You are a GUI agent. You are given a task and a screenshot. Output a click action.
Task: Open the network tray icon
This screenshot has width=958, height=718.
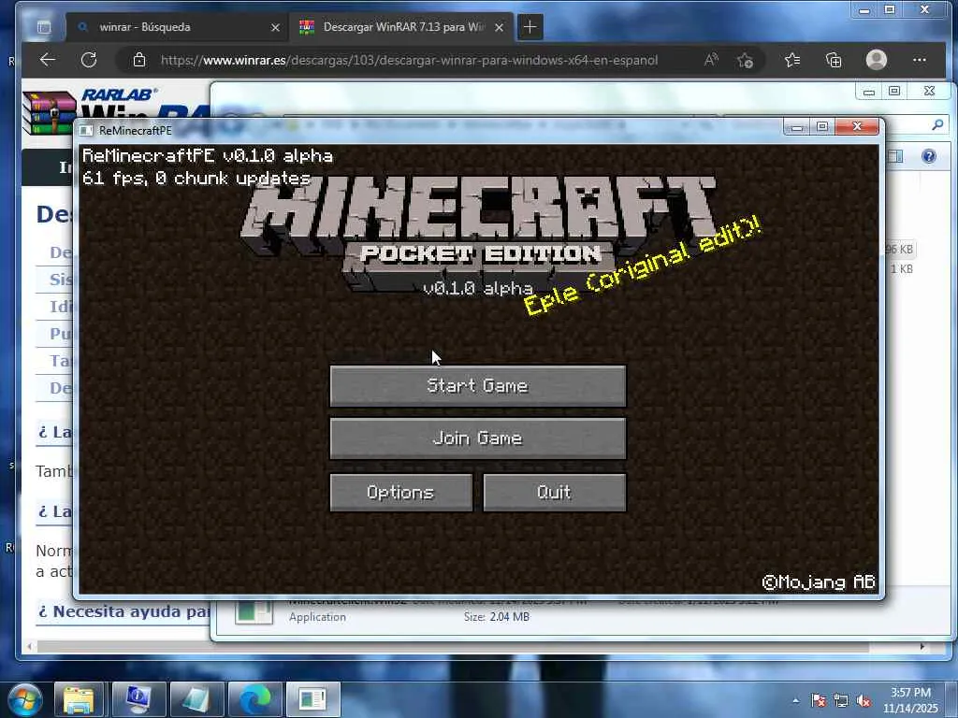[841, 701]
